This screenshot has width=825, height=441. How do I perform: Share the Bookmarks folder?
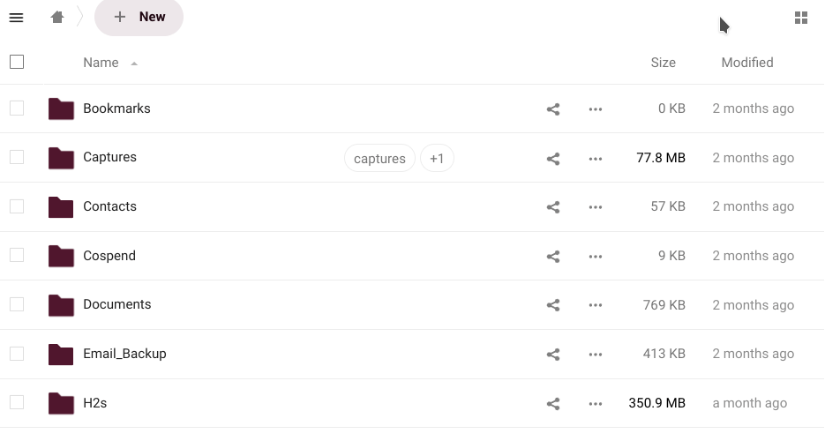pos(553,109)
